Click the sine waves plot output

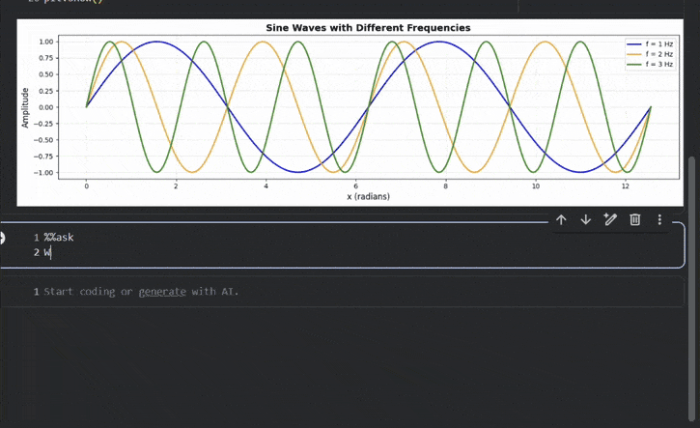point(350,113)
